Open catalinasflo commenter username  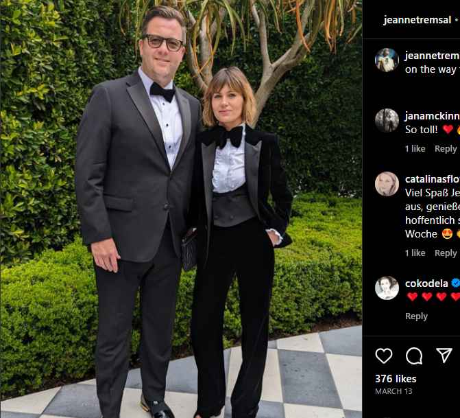pyautogui.click(x=432, y=179)
